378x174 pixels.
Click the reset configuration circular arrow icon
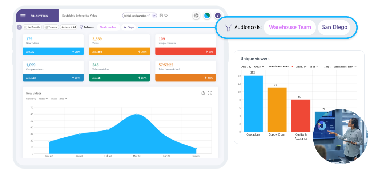coord(166,15)
